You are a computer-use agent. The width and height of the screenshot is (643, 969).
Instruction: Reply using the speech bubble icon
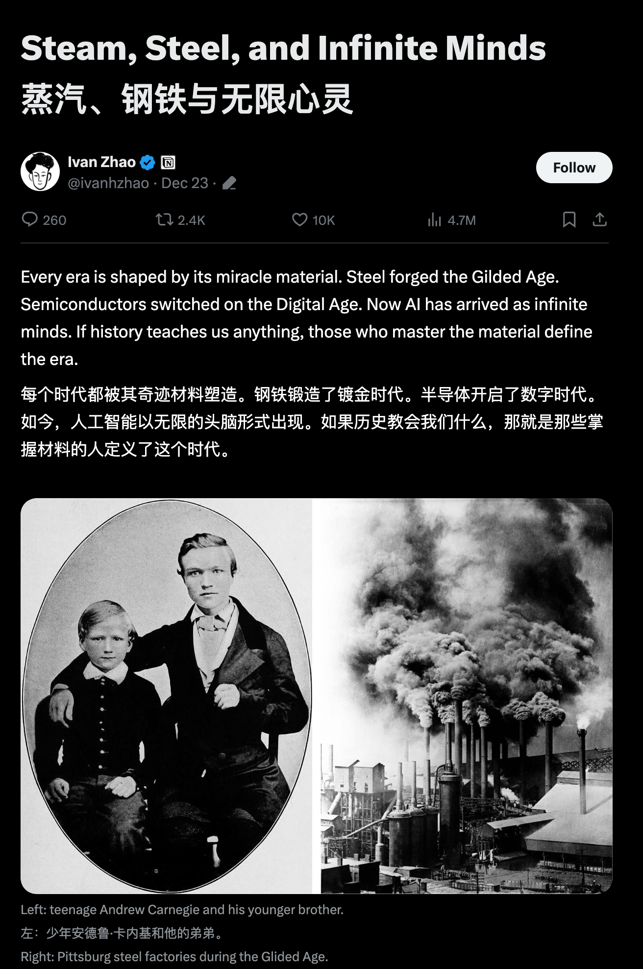click(x=30, y=219)
